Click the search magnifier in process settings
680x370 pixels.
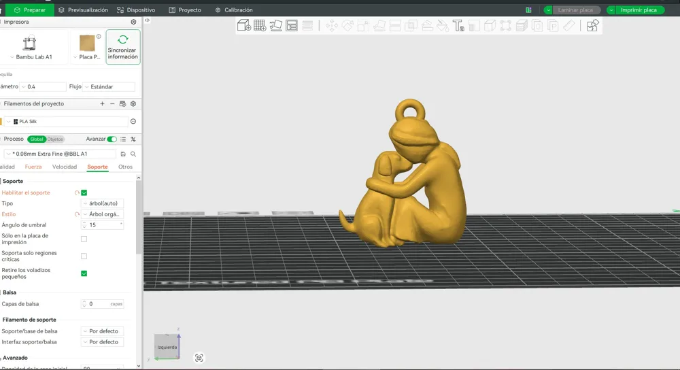coord(133,154)
